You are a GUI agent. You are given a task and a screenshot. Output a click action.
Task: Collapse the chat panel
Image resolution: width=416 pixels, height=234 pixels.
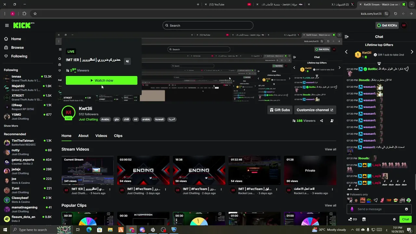pos(346,37)
